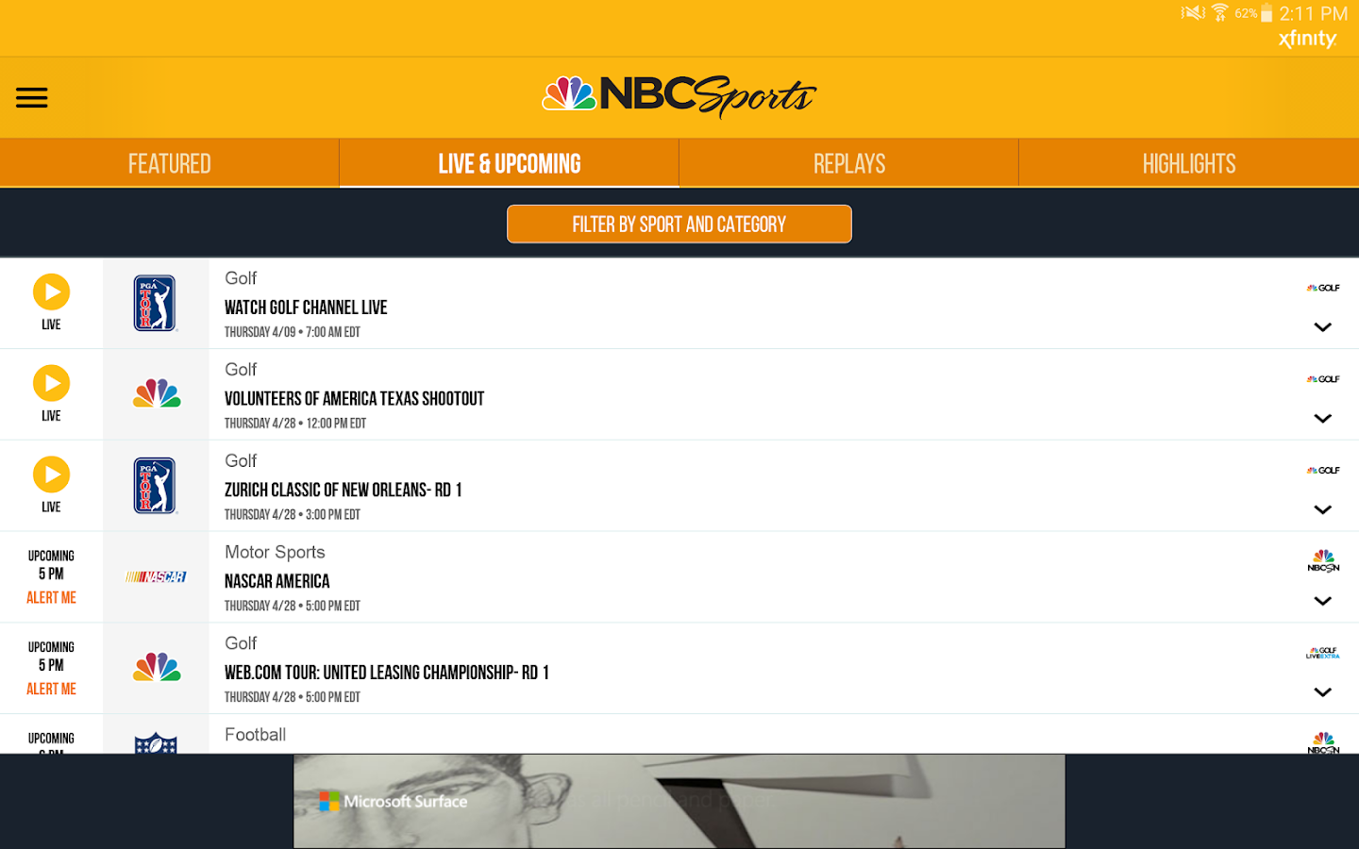This screenshot has height=849, width=1359.
Task: Tap Alert Me for Web.com Tour
Action: pos(51,689)
